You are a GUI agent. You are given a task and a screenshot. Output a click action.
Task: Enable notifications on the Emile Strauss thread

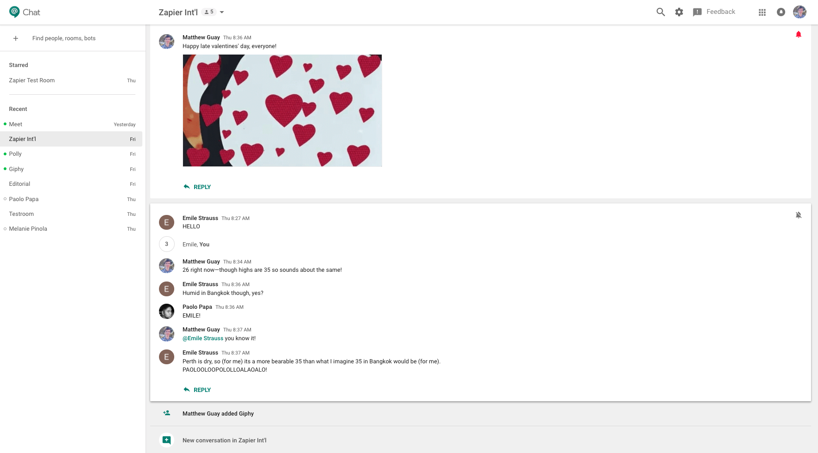(x=799, y=215)
